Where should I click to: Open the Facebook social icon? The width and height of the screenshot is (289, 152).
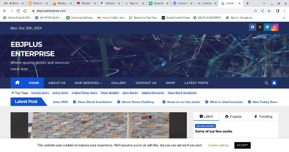click(252, 27)
